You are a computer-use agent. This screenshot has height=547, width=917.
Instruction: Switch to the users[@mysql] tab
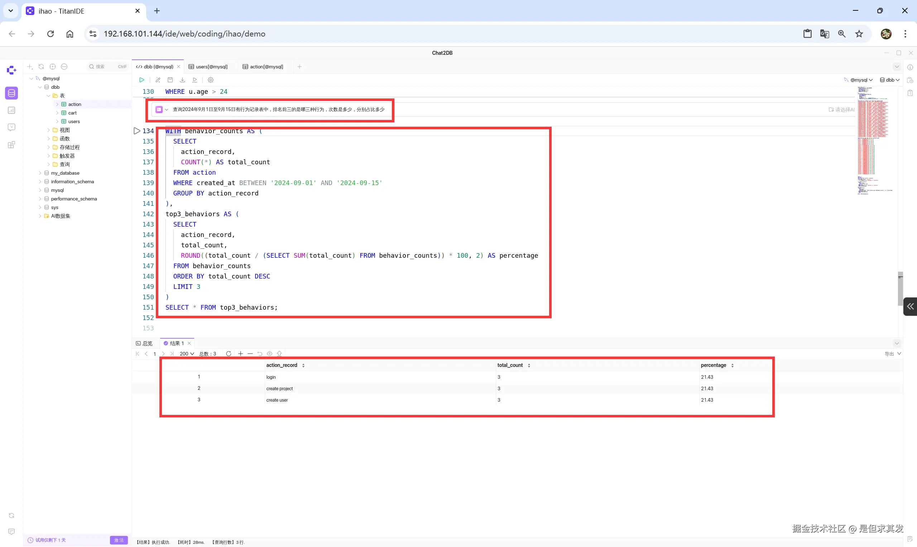pyautogui.click(x=211, y=67)
